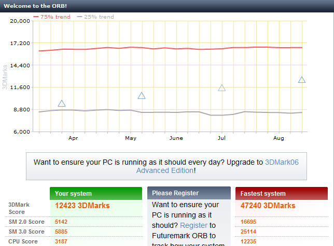Select your system's SM 3.0 value 5885

[61, 231]
